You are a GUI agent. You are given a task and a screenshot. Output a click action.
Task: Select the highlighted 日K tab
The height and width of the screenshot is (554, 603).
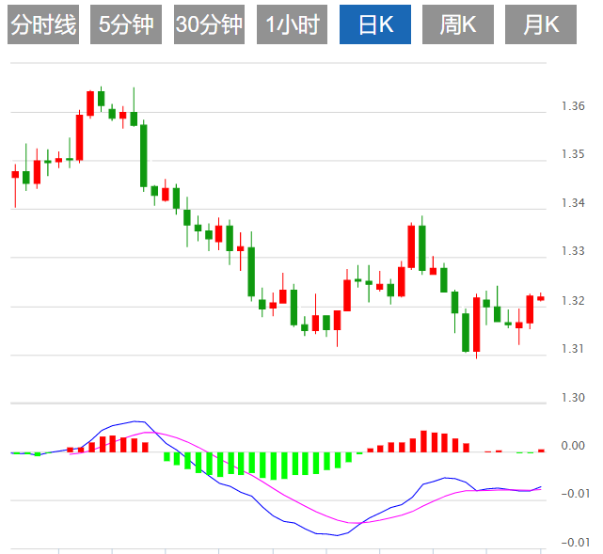point(374,25)
